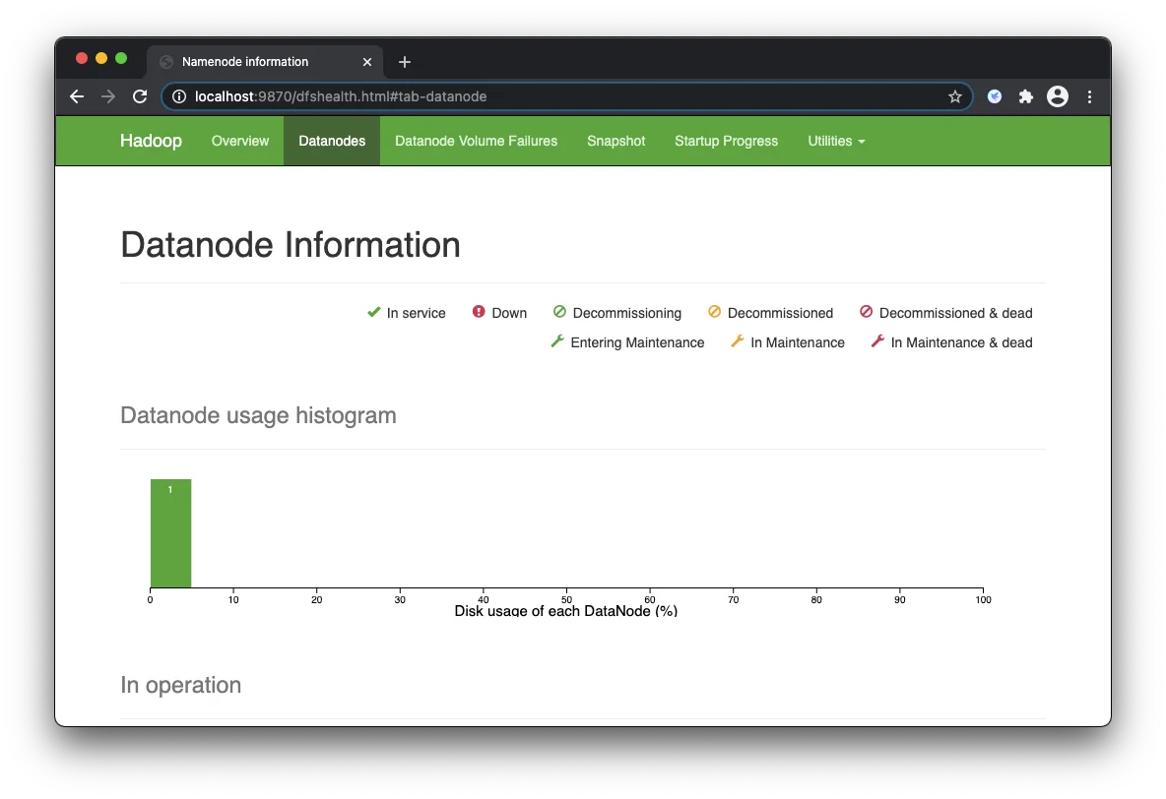1166x799 pixels.
Task: Click the Hadoop brand link
Action: (151, 141)
